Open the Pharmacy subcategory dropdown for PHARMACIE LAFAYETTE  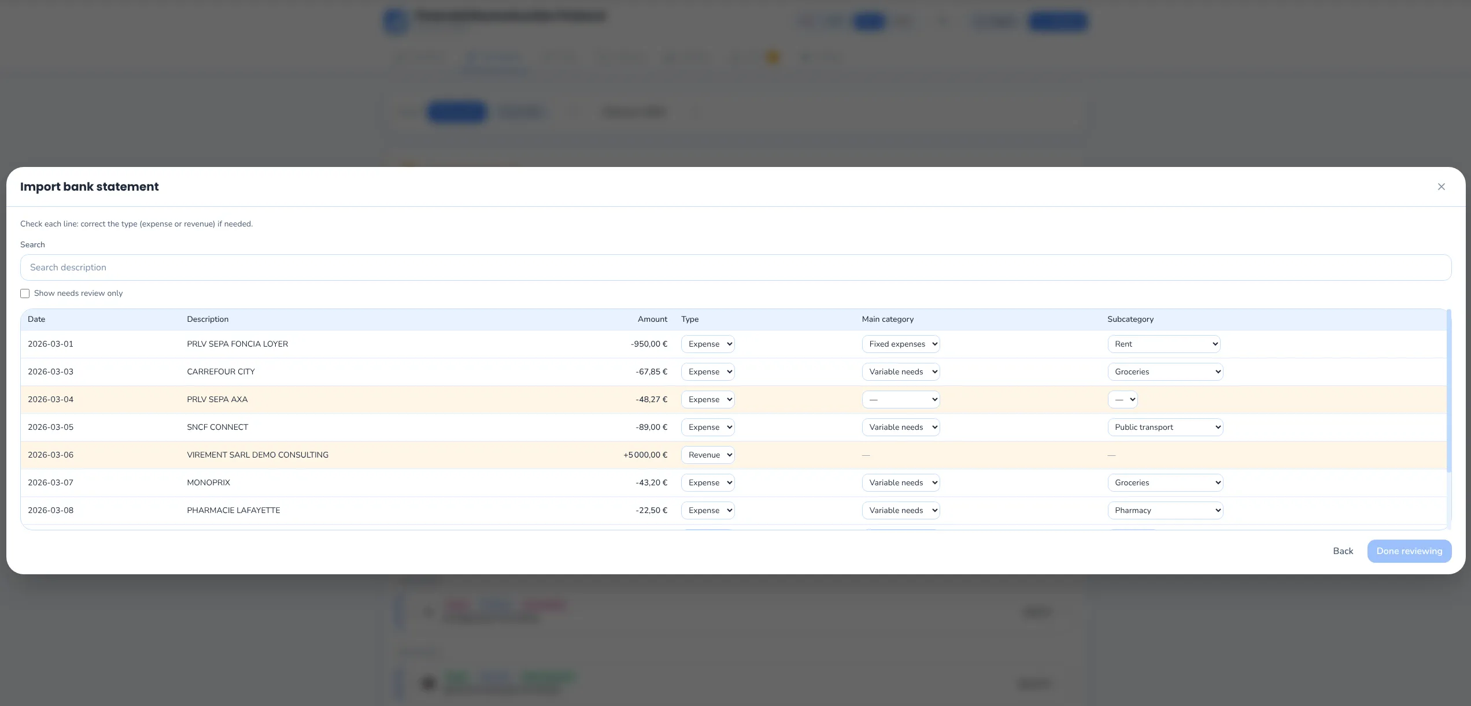1165,510
